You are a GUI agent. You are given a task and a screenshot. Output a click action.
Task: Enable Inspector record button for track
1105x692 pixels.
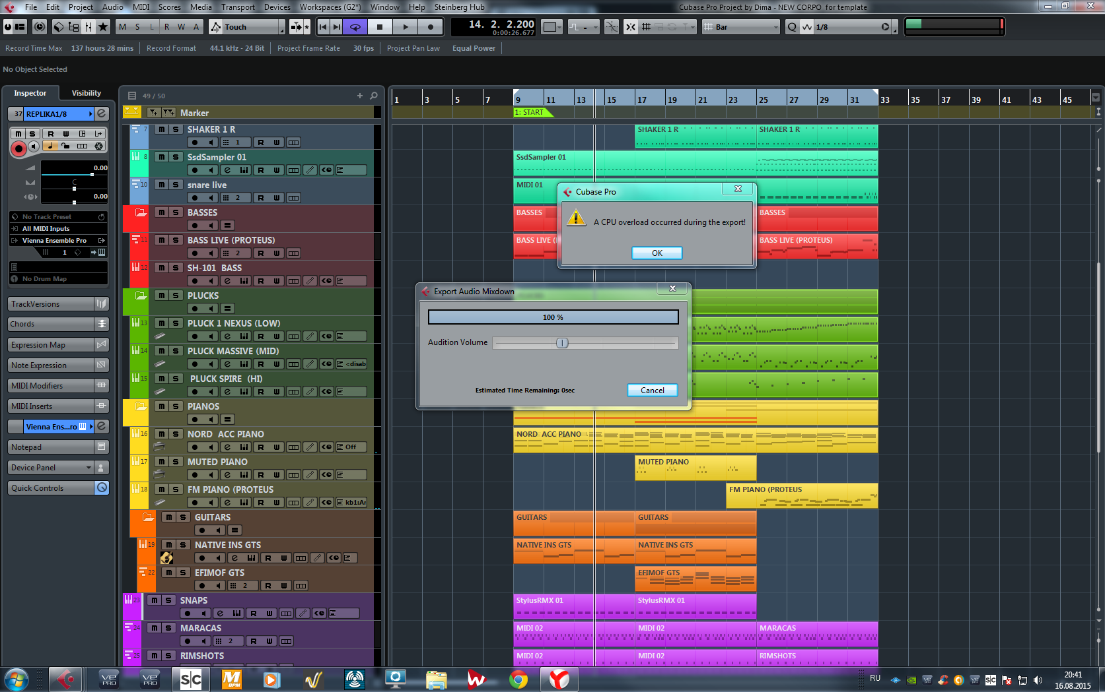[x=18, y=148]
